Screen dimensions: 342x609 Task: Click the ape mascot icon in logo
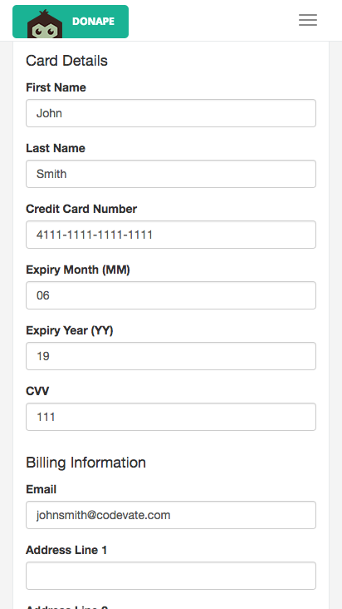point(45,24)
